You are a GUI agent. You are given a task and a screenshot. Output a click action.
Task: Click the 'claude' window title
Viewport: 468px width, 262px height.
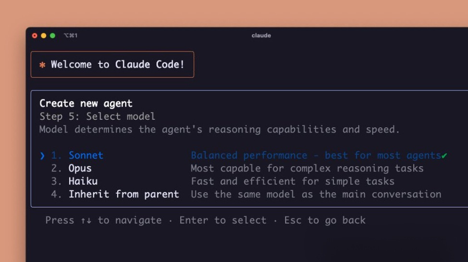coord(261,36)
